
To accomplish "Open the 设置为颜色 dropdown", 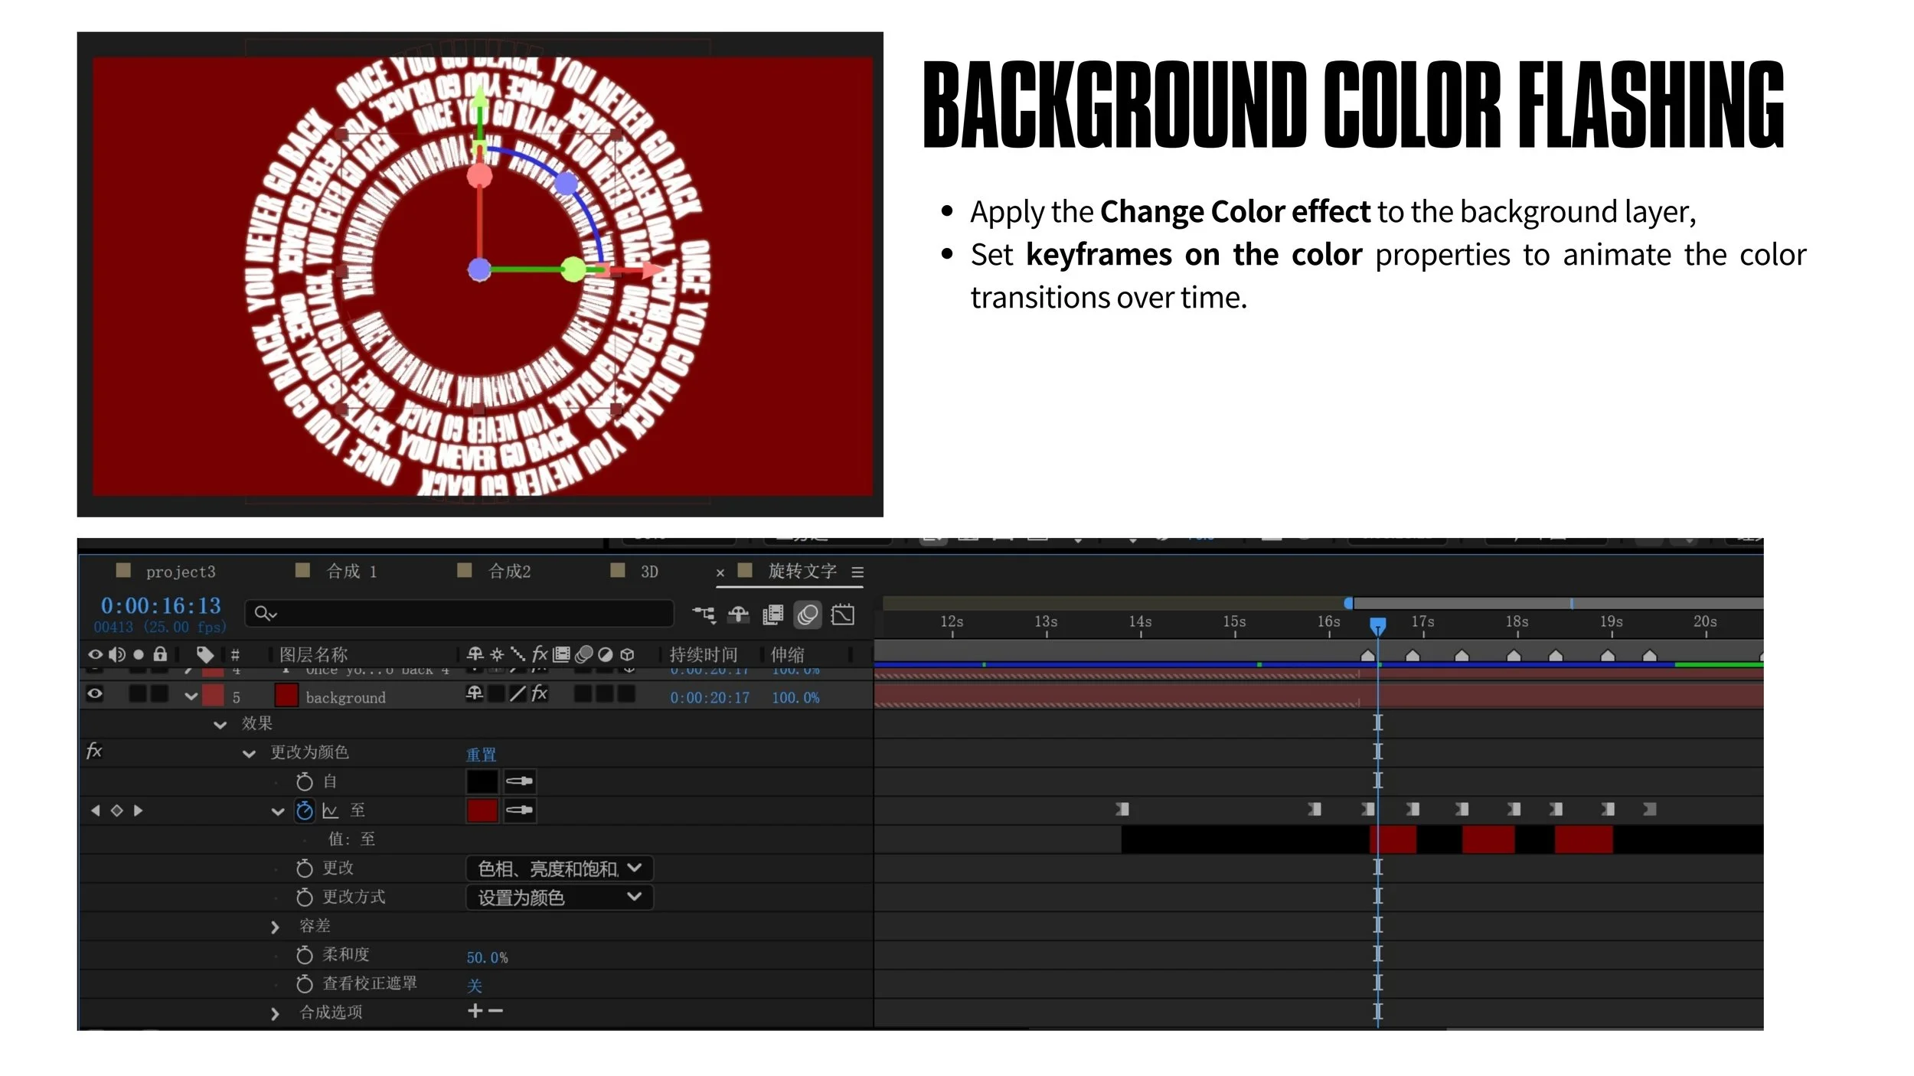I will click(x=559, y=898).
